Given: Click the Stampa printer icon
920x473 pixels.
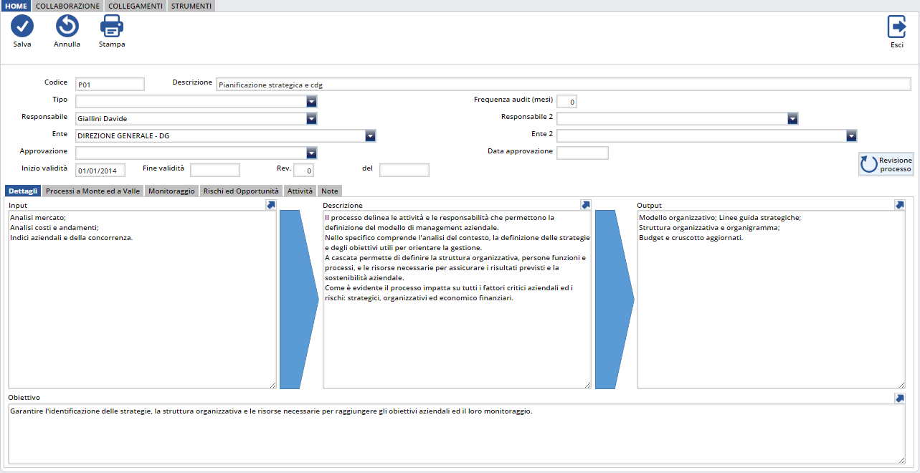Looking at the screenshot, I should [112, 27].
